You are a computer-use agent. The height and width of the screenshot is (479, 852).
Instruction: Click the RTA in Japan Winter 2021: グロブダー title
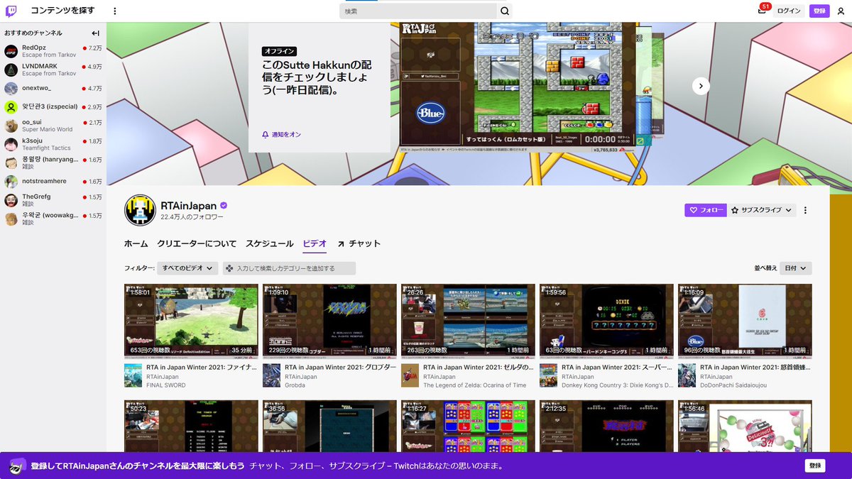point(339,368)
